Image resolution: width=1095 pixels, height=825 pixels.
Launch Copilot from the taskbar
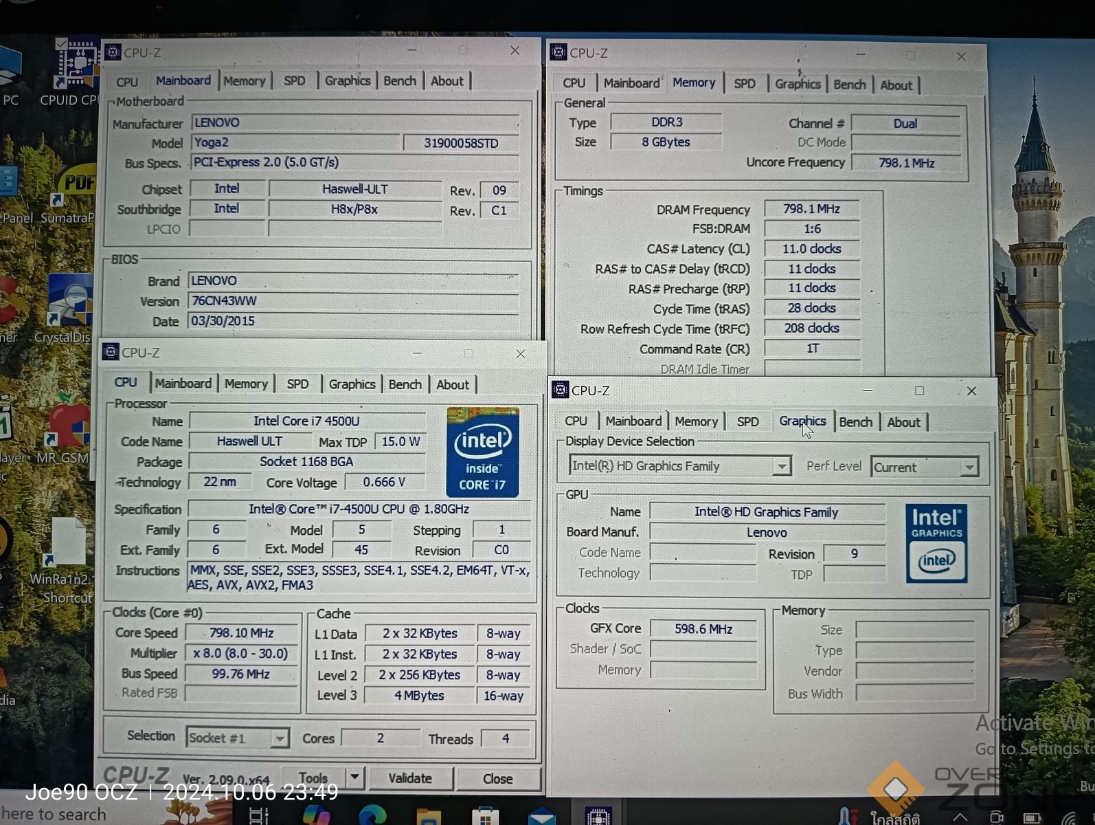(317, 815)
